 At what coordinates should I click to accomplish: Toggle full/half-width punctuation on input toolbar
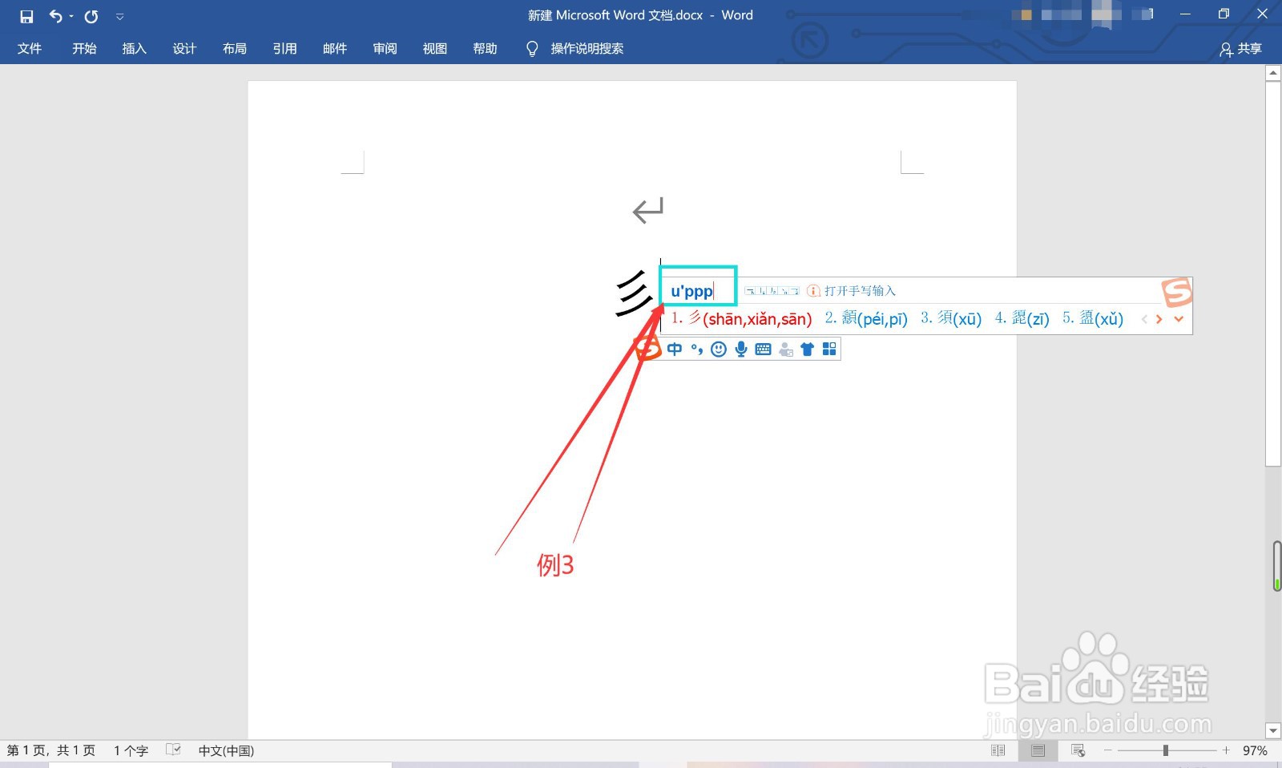pyautogui.click(x=696, y=349)
